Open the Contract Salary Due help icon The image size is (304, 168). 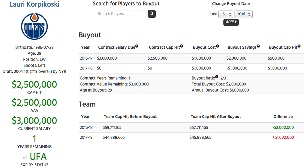point(137,46)
